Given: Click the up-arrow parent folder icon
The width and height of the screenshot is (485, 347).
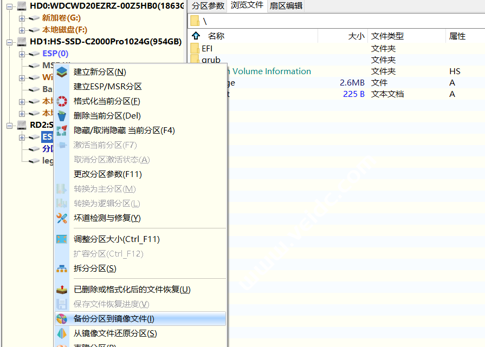Looking at the screenshot, I should [196, 36].
